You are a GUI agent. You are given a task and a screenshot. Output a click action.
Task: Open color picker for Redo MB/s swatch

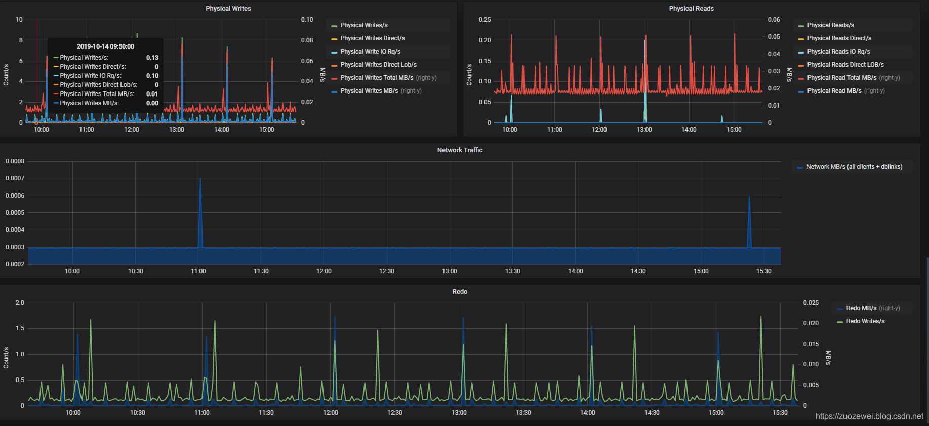coord(840,309)
